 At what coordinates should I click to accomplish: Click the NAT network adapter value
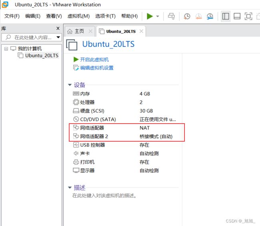pos(144,128)
